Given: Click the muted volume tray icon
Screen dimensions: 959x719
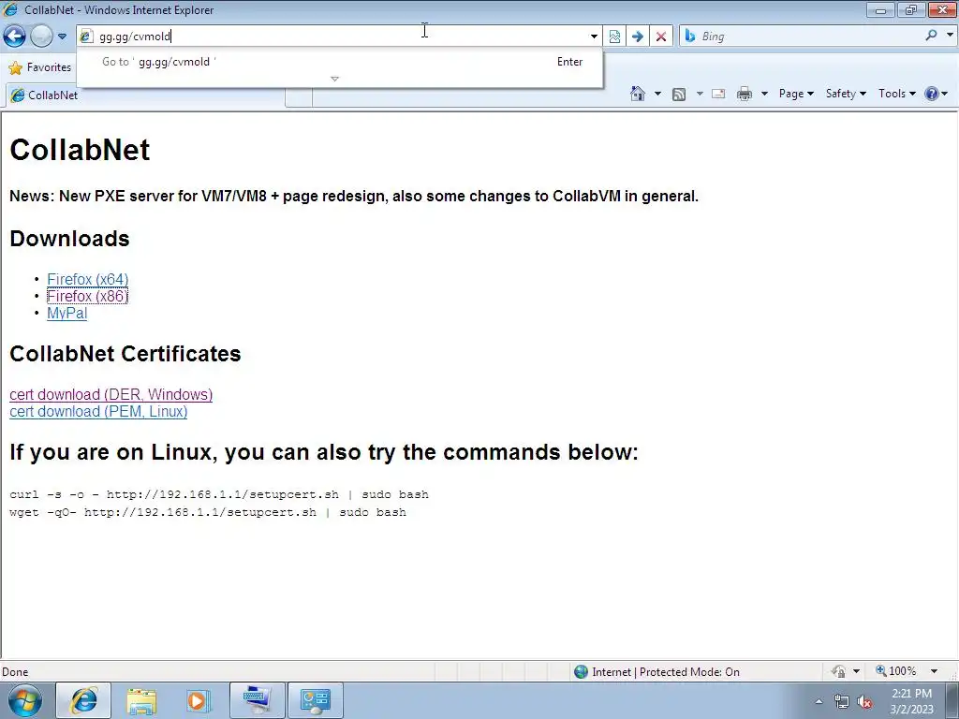Looking at the screenshot, I should pyautogui.click(x=864, y=701).
